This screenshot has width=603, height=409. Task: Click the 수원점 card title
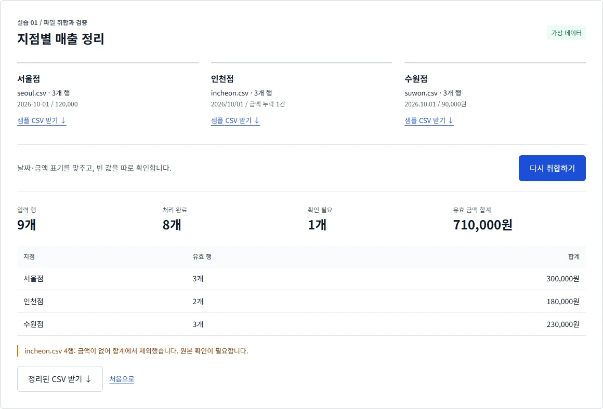point(416,79)
